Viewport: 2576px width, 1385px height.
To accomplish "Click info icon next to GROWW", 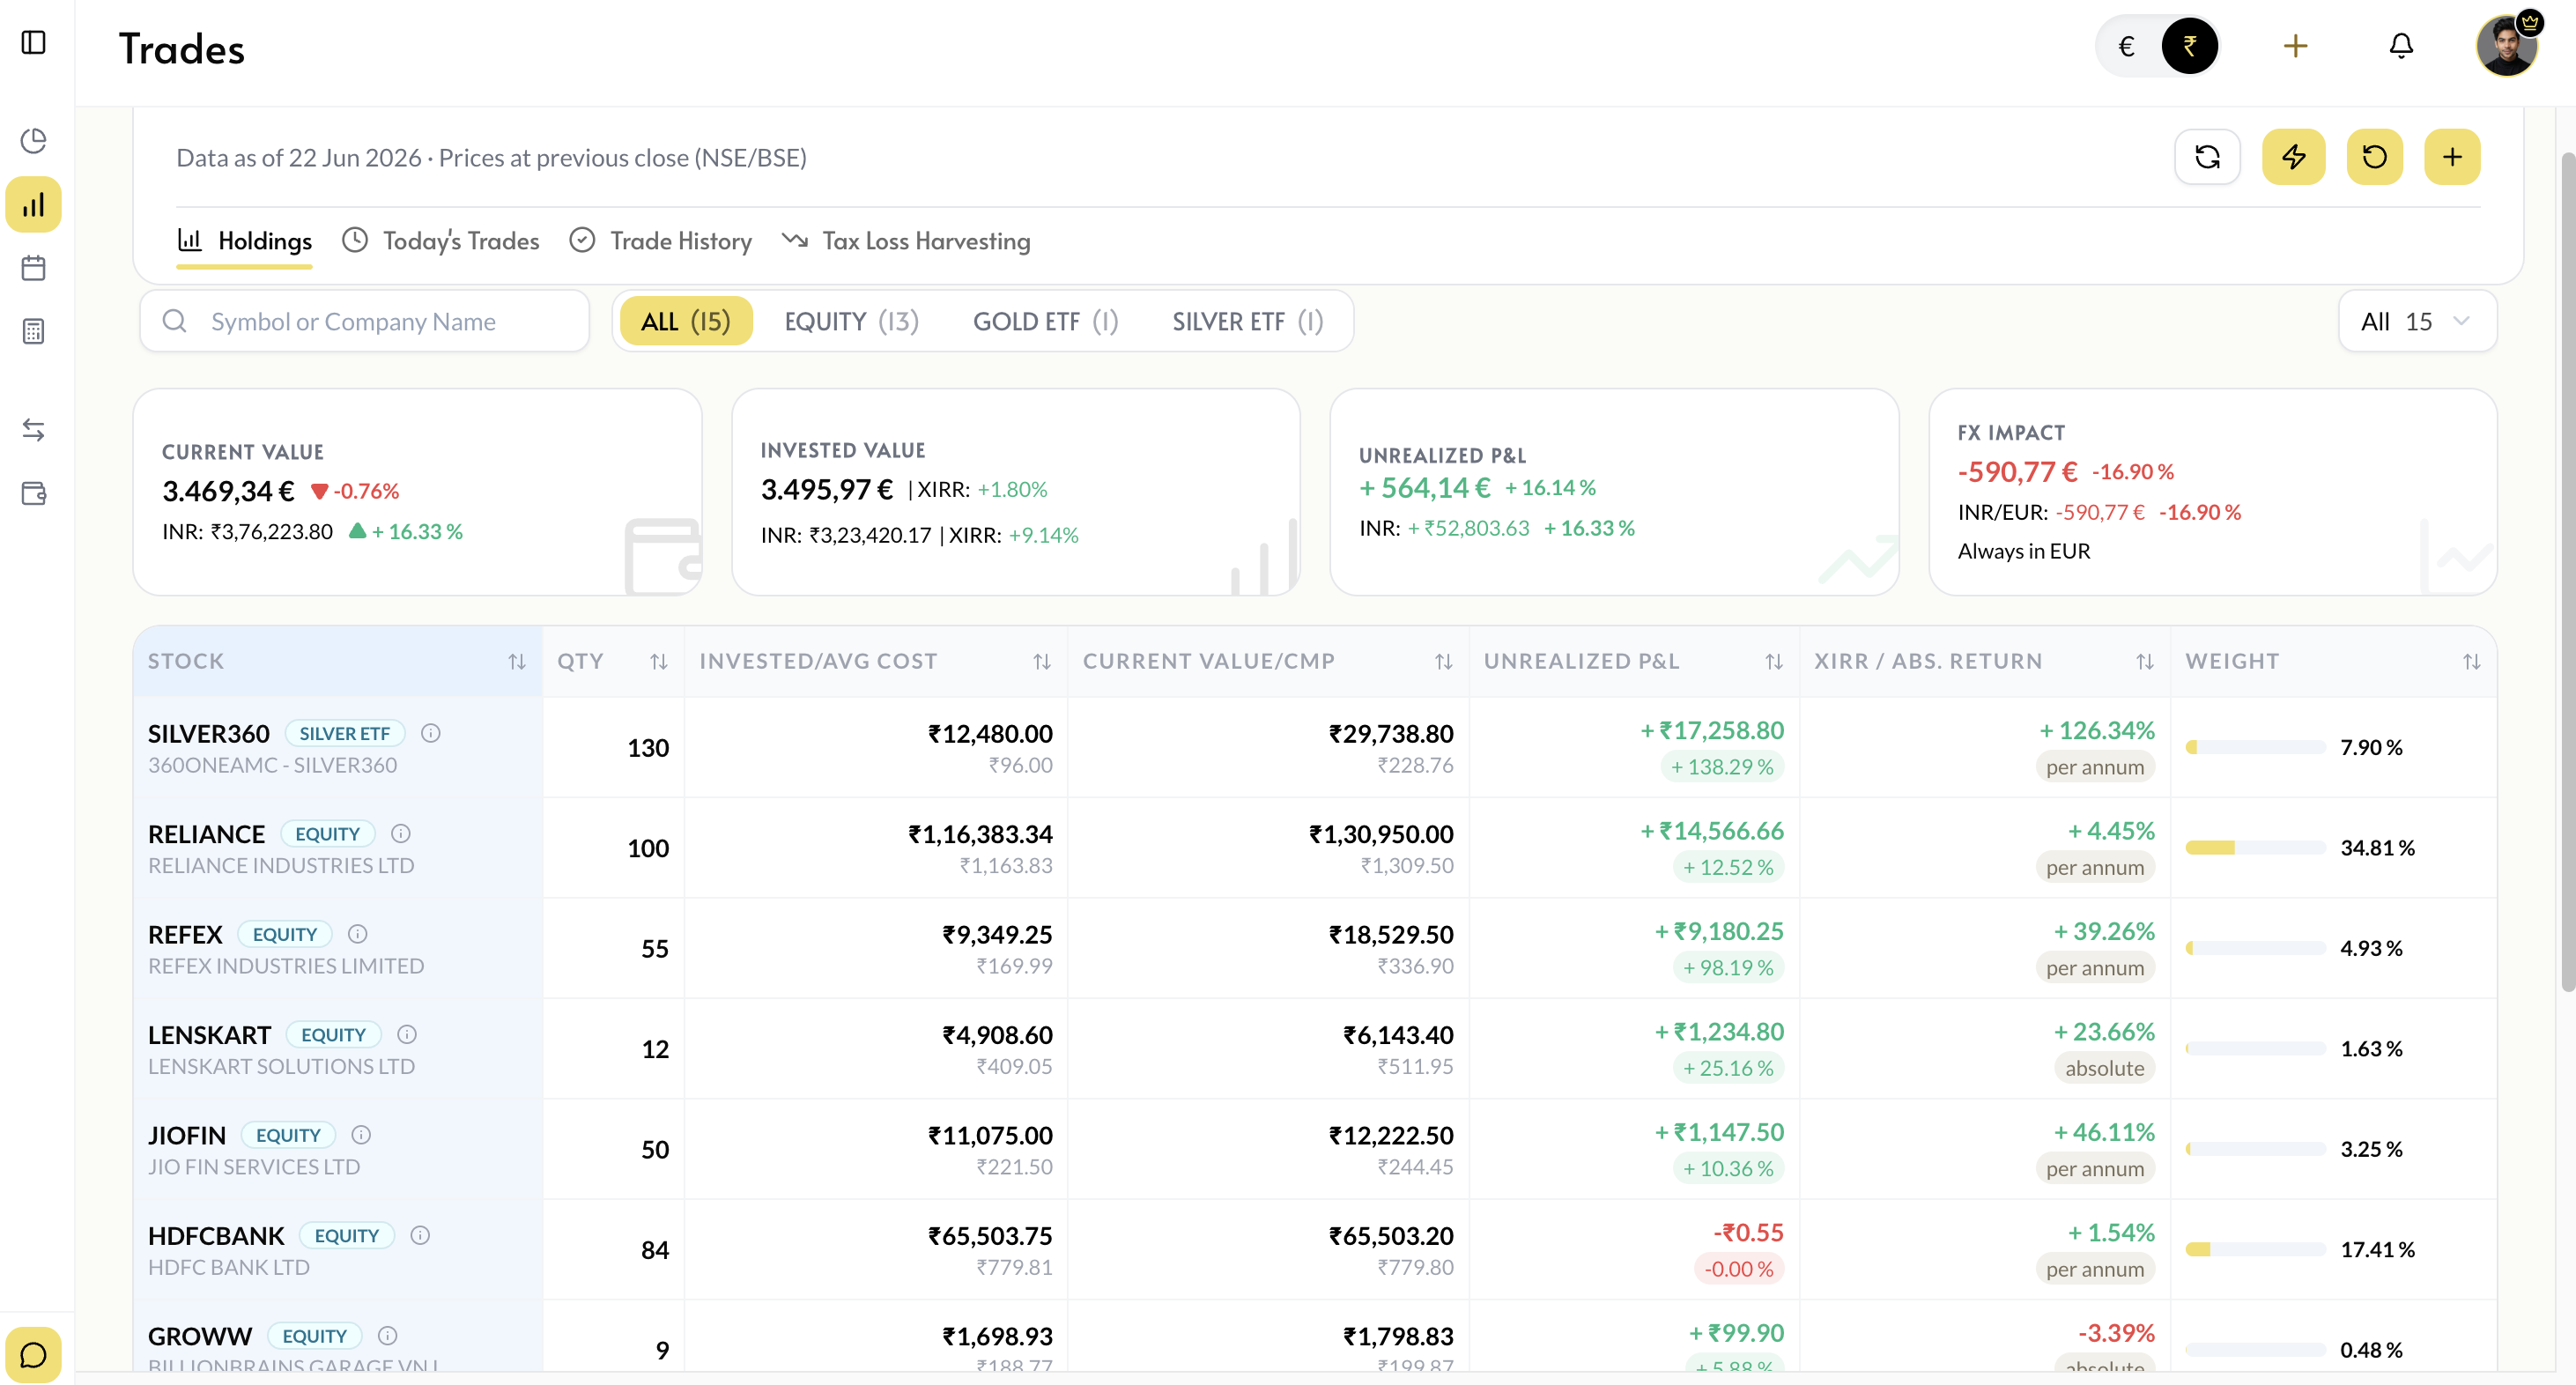I will point(388,1336).
